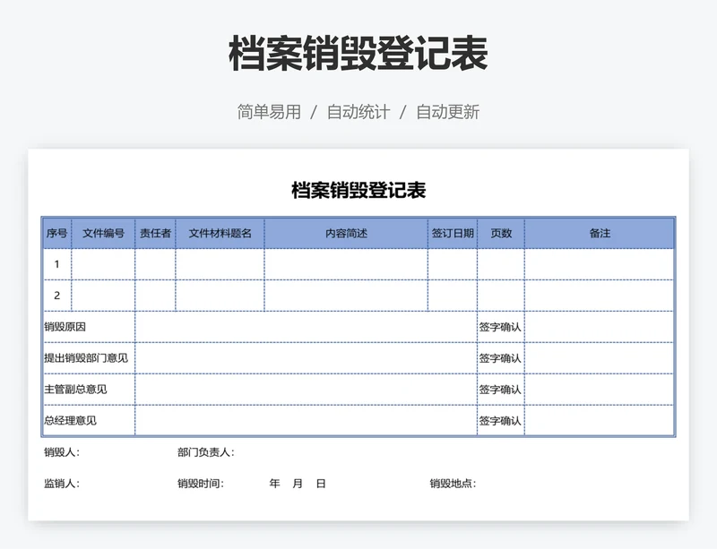
Task: Select the 文件编号 header cell
Action: coord(103,234)
